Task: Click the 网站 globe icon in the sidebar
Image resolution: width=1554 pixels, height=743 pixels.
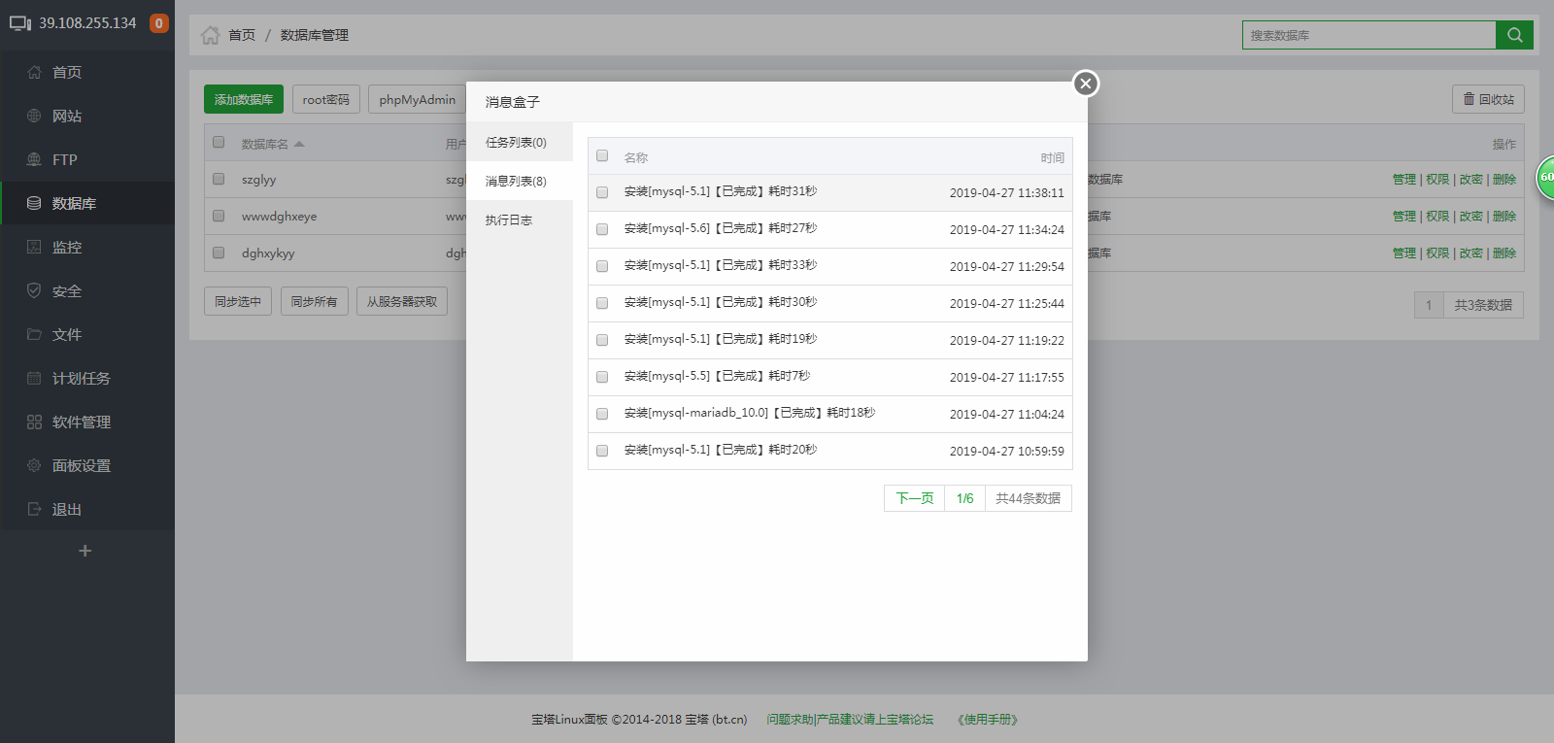Action: point(34,116)
